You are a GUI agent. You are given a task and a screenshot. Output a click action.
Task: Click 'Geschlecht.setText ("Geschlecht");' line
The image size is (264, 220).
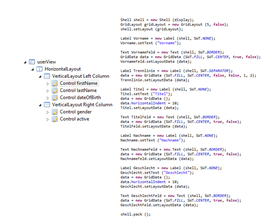point(157,172)
